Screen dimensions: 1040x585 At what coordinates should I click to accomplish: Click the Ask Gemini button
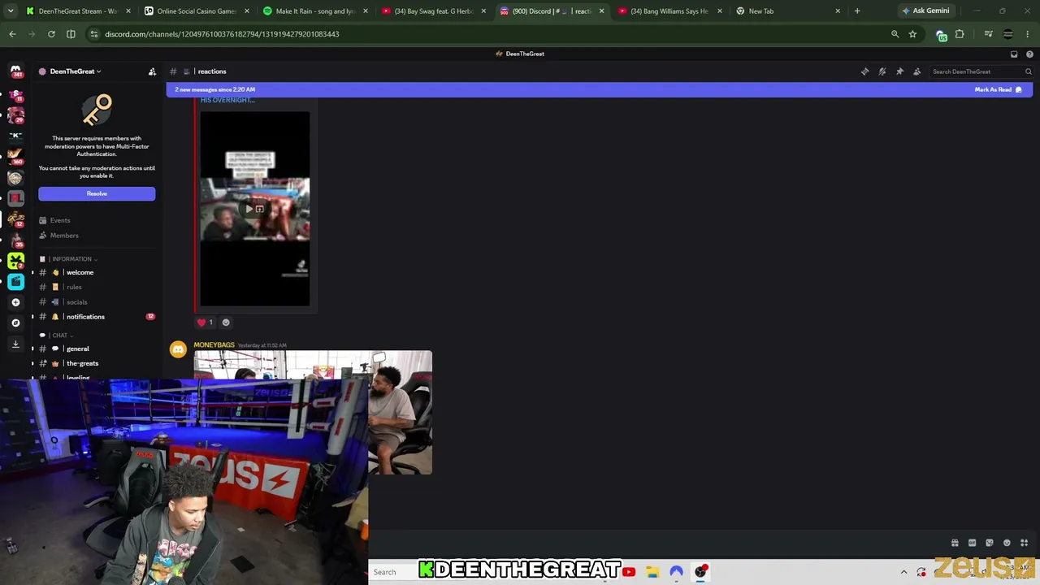925,11
